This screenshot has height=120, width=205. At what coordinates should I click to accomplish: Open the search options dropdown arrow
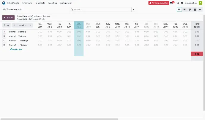(x=133, y=9)
